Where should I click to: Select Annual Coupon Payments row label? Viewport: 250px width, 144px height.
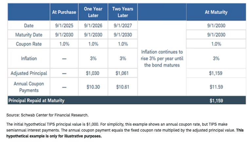pos(29,87)
